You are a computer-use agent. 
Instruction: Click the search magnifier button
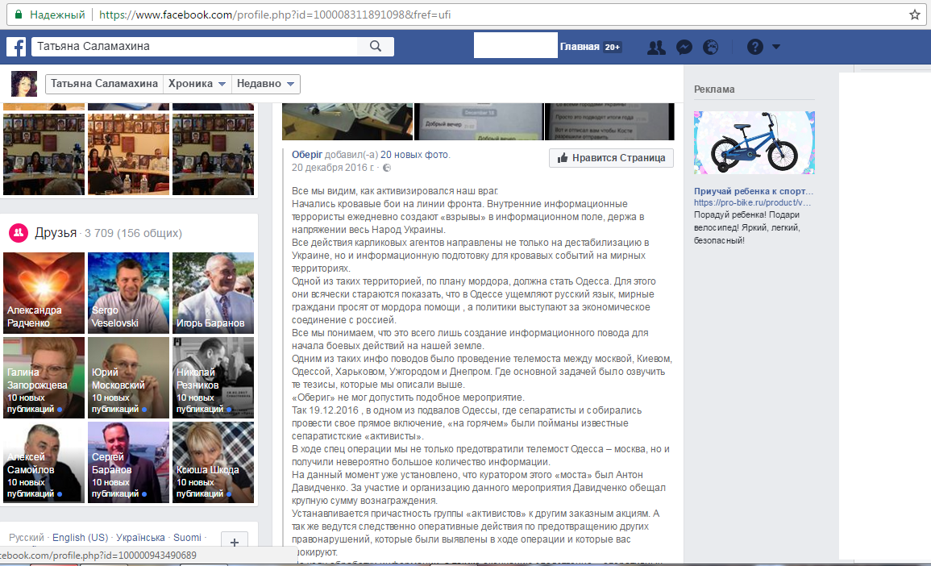[x=375, y=47]
